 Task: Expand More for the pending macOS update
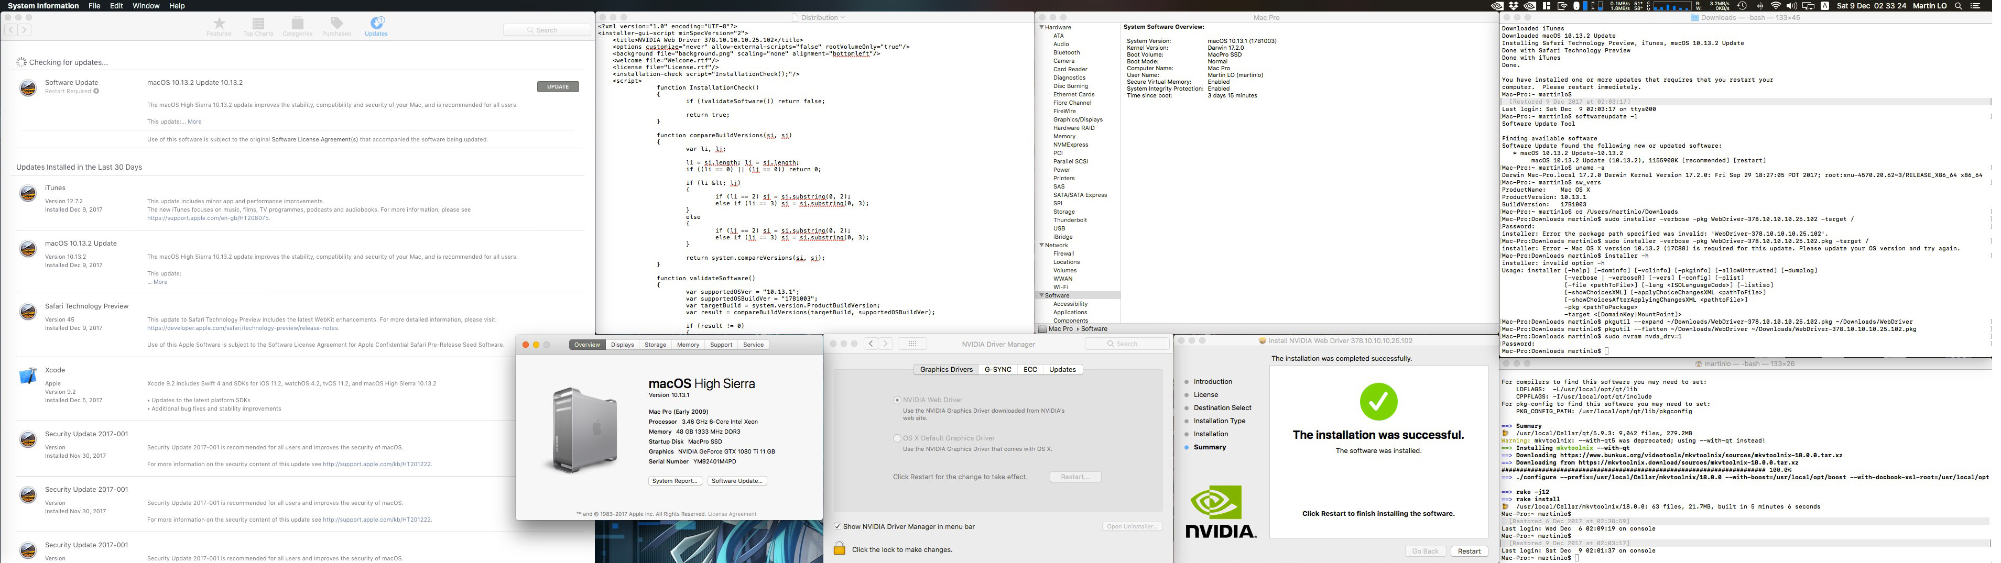coord(194,122)
